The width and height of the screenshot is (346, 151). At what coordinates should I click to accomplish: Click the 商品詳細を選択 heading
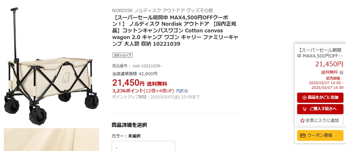[129, 125]
